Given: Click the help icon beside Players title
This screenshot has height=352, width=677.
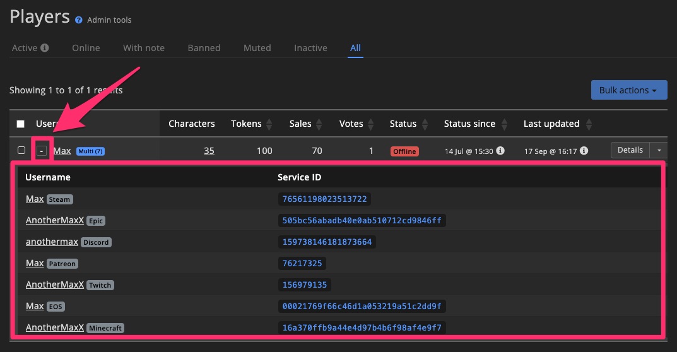Looking at the screenshot, I should click(x=79, y=20).
